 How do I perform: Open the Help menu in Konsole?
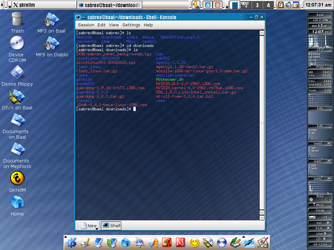(x=148, y=25)
